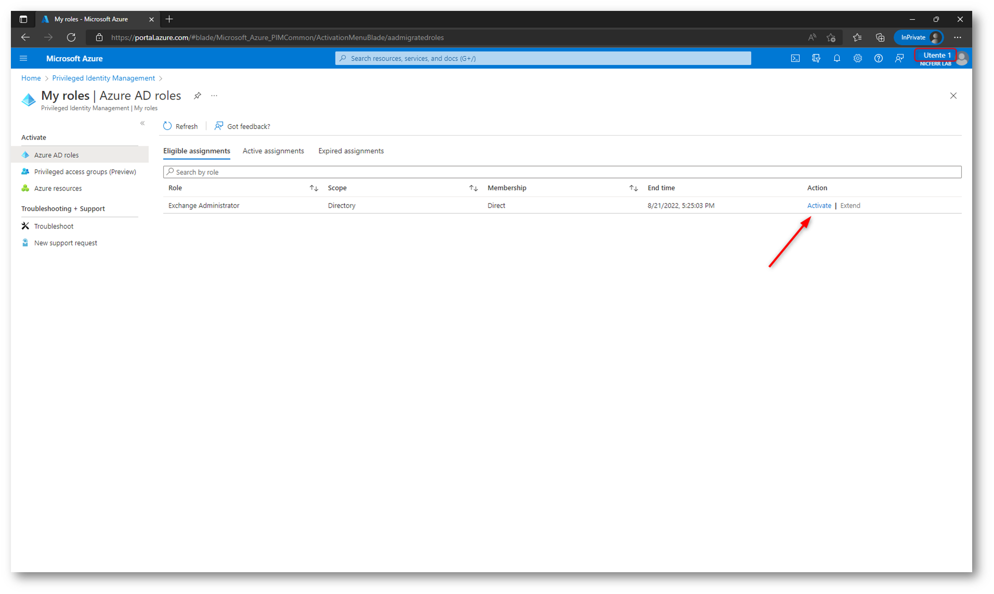Close the My roles blade
Image resolution: width=994 pixels, height=594 pixels.
[953, 96]
